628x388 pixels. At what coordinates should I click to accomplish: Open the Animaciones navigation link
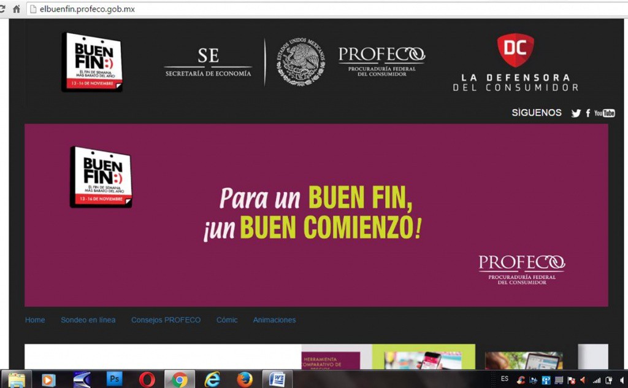pyautogui.click(x=274, y=320)
